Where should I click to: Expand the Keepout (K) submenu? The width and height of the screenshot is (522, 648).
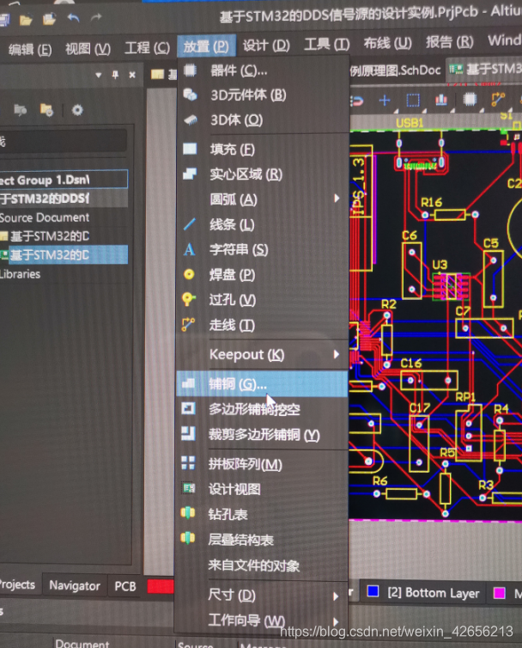(262, 355)
